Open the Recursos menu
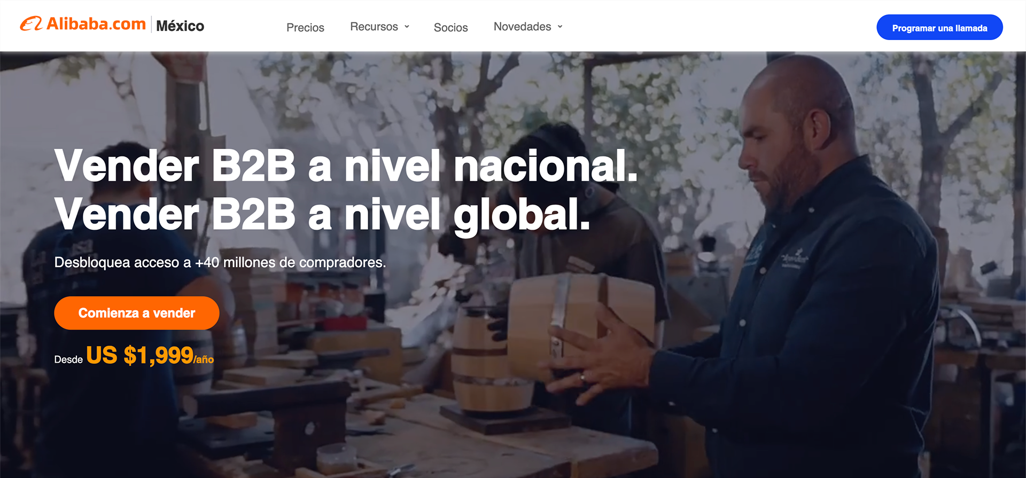Image resolution: width=1026 pixels, height=478 pixels. 374,27
